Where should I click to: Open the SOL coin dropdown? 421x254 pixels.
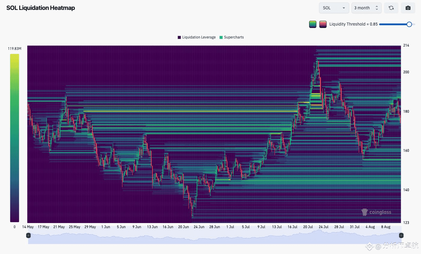coord(334,8)
